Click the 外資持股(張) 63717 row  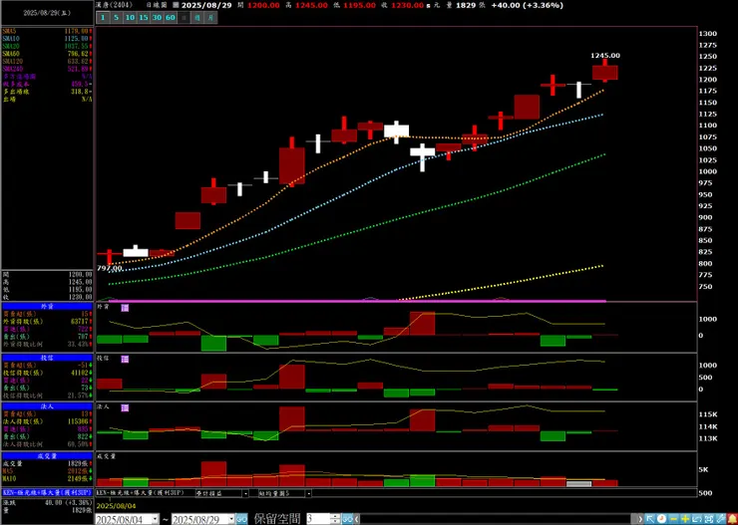pyautogui.click(x=47, y=322)
